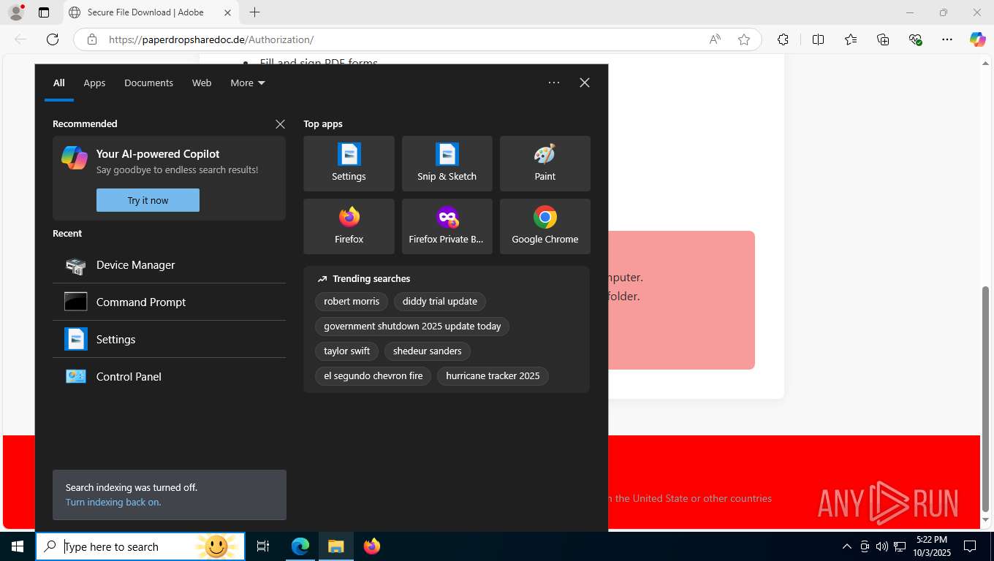Open Device Manager from Recent list
994x561 pixels.
click(x=169, y=264)
